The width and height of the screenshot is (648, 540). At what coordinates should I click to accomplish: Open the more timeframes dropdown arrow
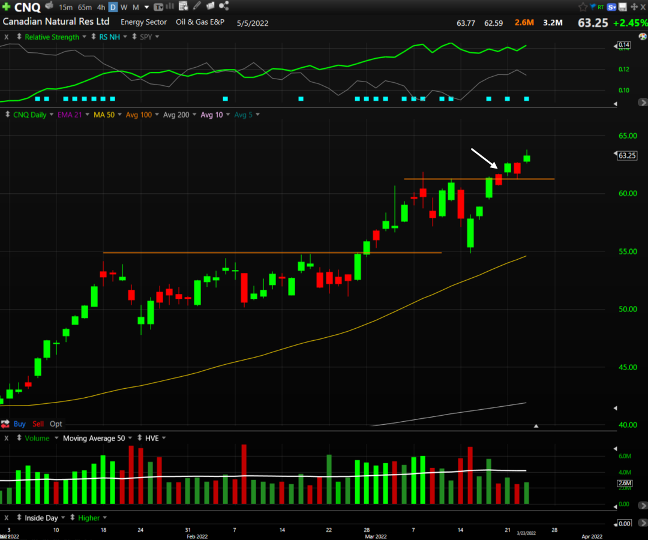(x=147, y=7)
